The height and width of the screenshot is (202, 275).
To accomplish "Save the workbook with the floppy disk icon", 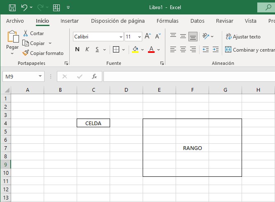I will coord(12,7).
